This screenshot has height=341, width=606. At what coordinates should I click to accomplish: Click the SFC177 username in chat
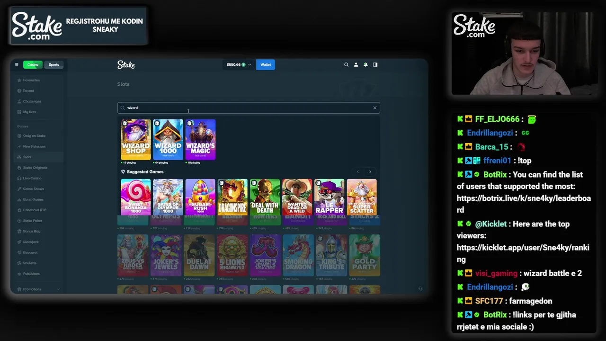click(x=490, y=301)
